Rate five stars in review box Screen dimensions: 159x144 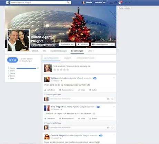click(x=68, y=69)
